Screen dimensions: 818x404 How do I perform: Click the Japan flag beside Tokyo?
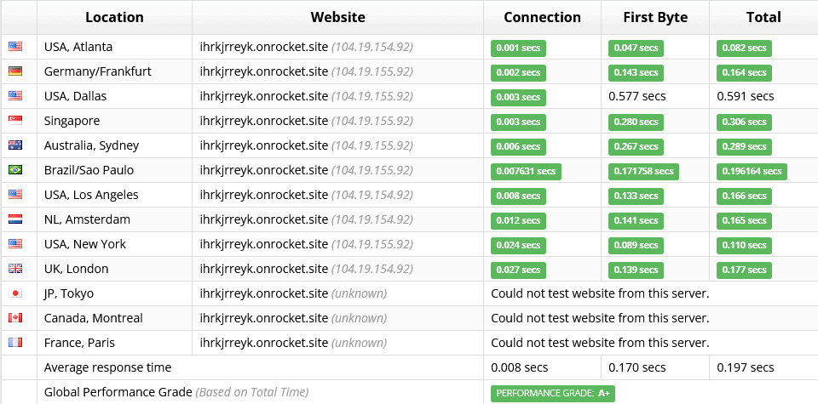pyautogui.click(x=15, y=293)
